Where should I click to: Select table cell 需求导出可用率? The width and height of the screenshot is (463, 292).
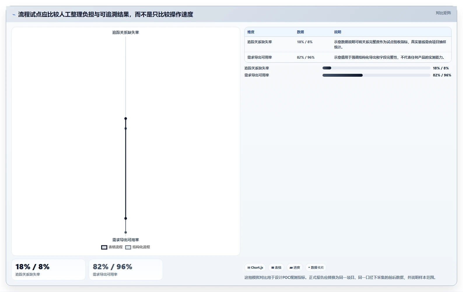pos(259,57)
